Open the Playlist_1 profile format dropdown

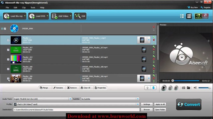point(149,40)
